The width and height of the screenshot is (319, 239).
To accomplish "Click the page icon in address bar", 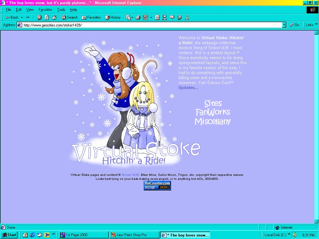I will (x=20, y=25).
